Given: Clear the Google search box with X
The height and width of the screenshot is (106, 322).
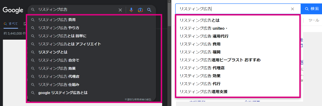Looking at the screenshot, I should pos(120,10).
